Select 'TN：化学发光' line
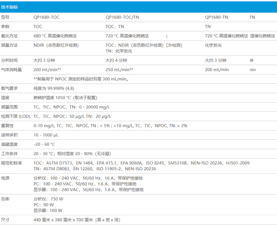The width and height of the screenshot is (277, 225). [119, 51]
